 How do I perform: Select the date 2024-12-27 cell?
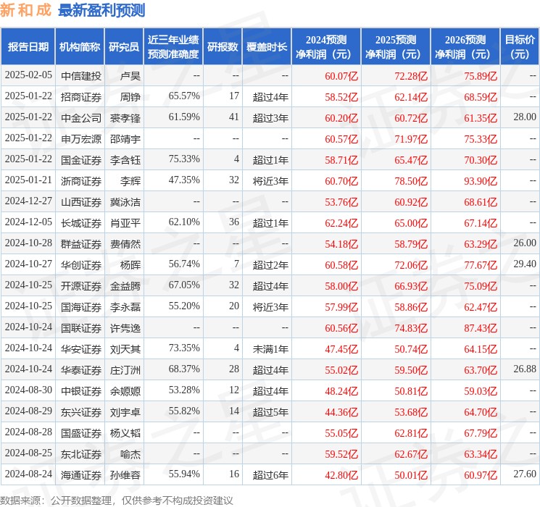pyautogui.click(x=28, y=201)
